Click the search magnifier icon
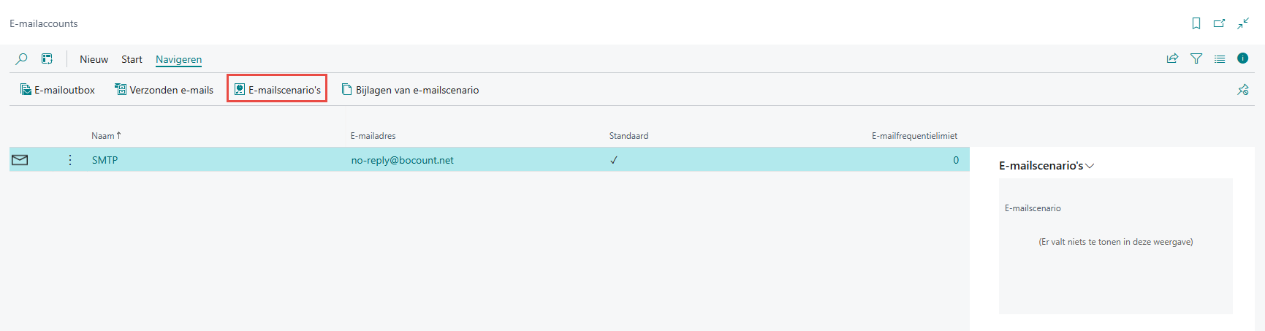1265x331 pixels. point(22,59)
